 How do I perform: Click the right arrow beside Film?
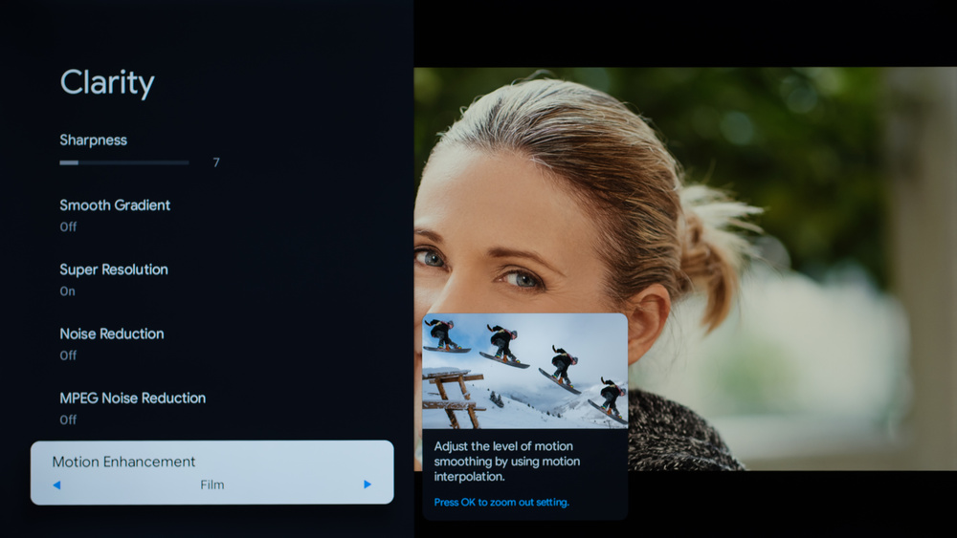367,484
